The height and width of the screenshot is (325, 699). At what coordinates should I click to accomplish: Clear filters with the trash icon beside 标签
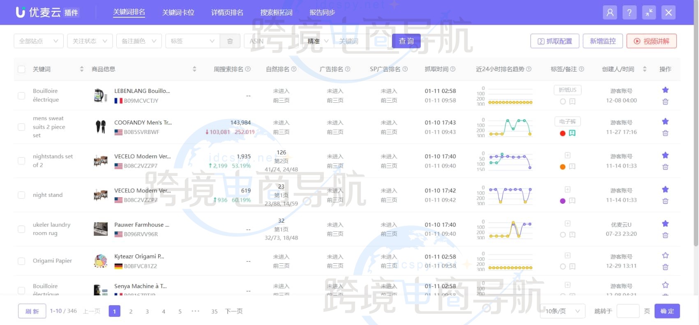[230, 41]
